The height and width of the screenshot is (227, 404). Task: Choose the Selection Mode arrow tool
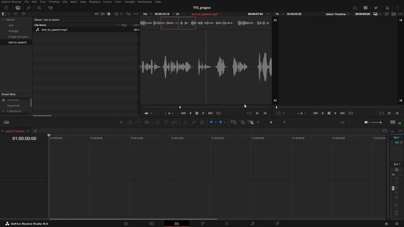[x=121, y=122]
